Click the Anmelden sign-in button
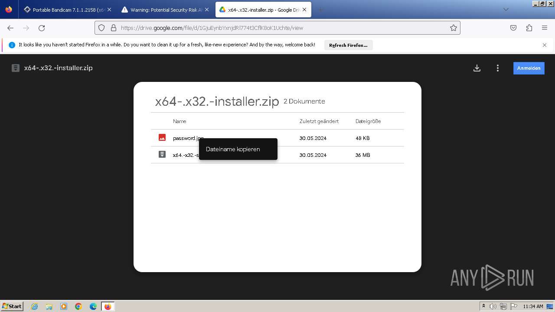Screen dimensions: 555x312 click(x=529, y=68)
